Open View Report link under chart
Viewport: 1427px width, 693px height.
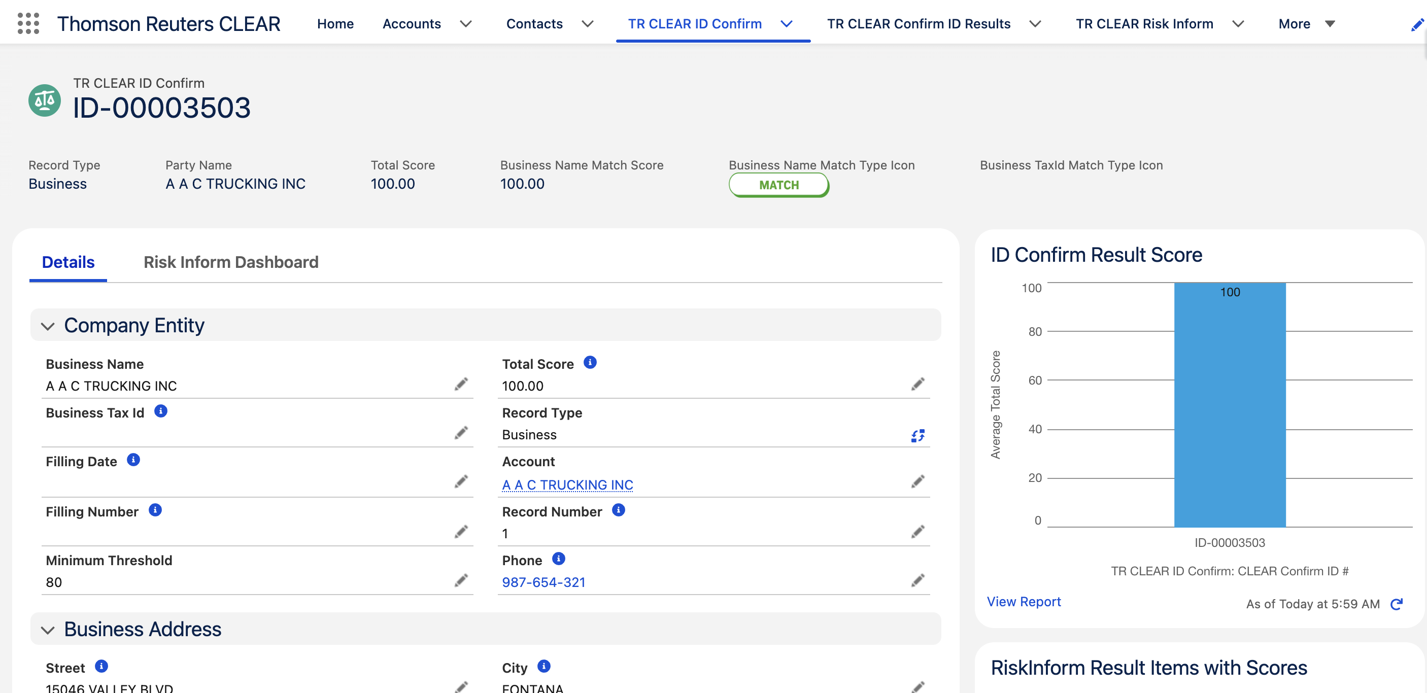(x=1024, y=602)
